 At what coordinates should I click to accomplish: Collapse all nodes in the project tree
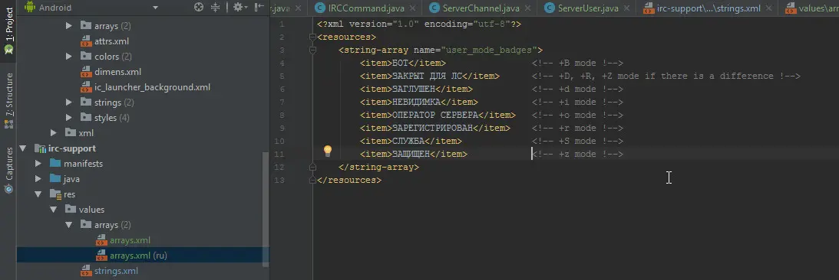[215, 7]
